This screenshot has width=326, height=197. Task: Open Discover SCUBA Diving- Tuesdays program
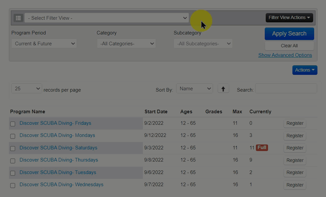[58, 172]
